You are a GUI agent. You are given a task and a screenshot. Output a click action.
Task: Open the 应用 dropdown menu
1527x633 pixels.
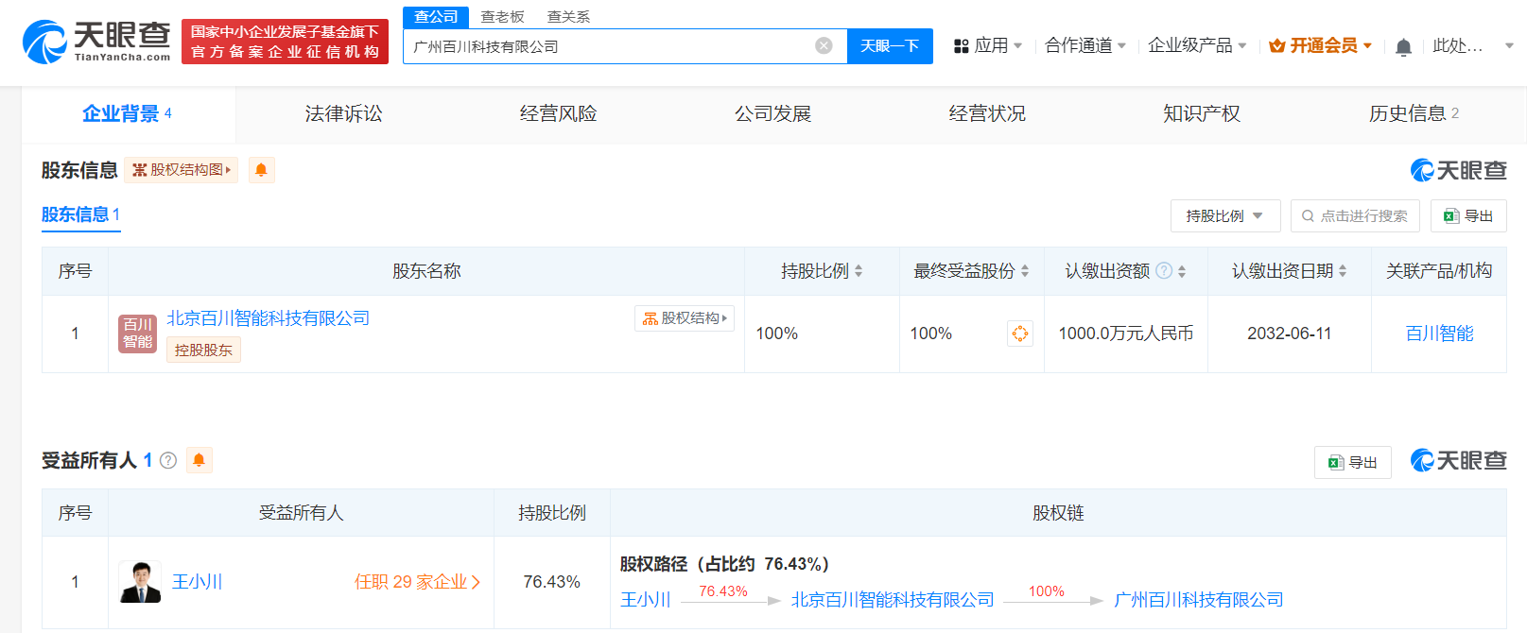click(x=988, y=45)
